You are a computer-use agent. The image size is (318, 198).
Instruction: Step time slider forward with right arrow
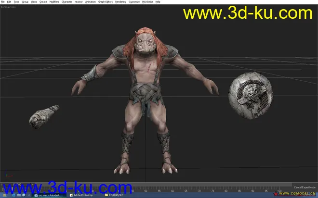pyautogui.click(x=32, y=185)
